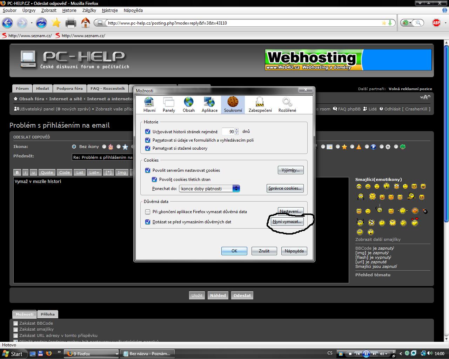Click the Nyní vymazat button

(287, 222)
